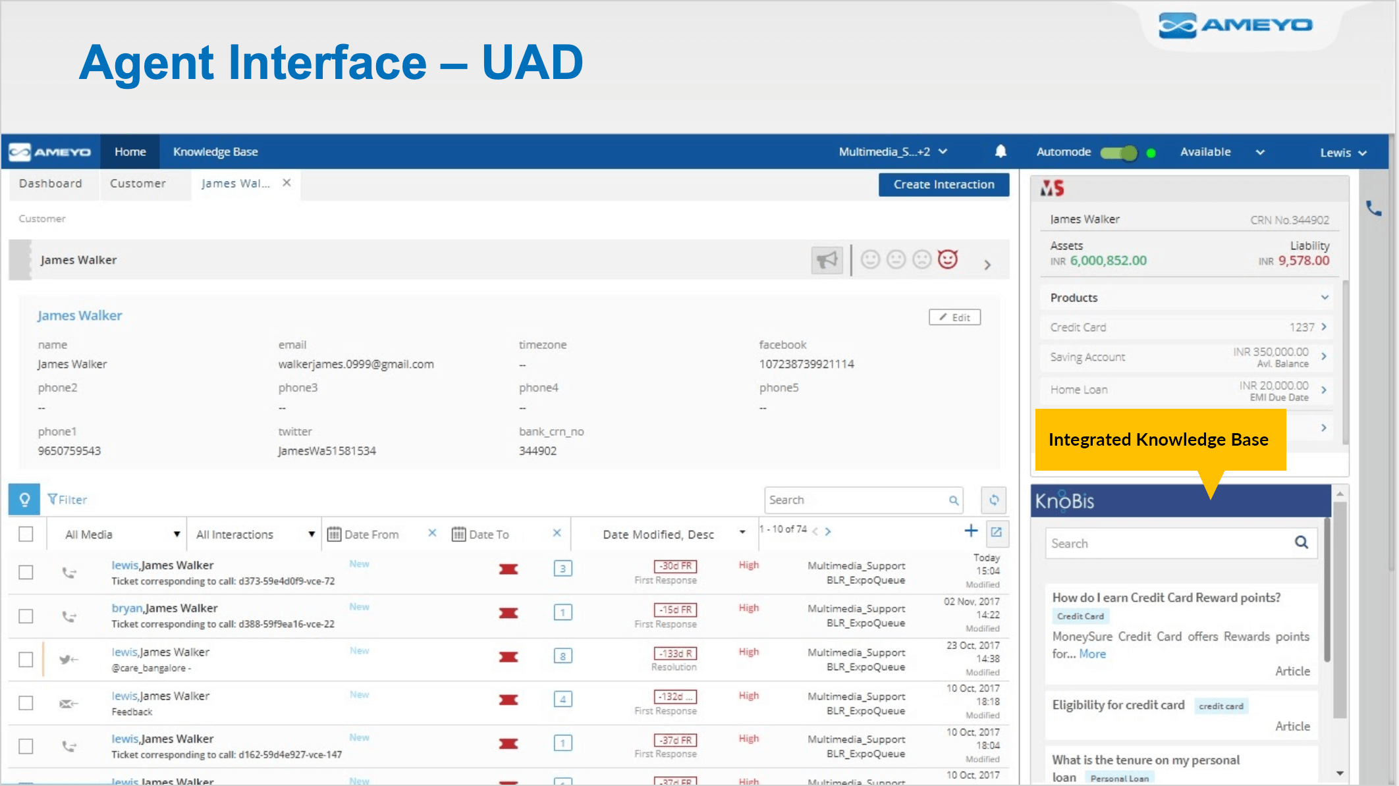Clear the Date From filter
Viewport: 1399px width, 786px height.
point(432,533)
